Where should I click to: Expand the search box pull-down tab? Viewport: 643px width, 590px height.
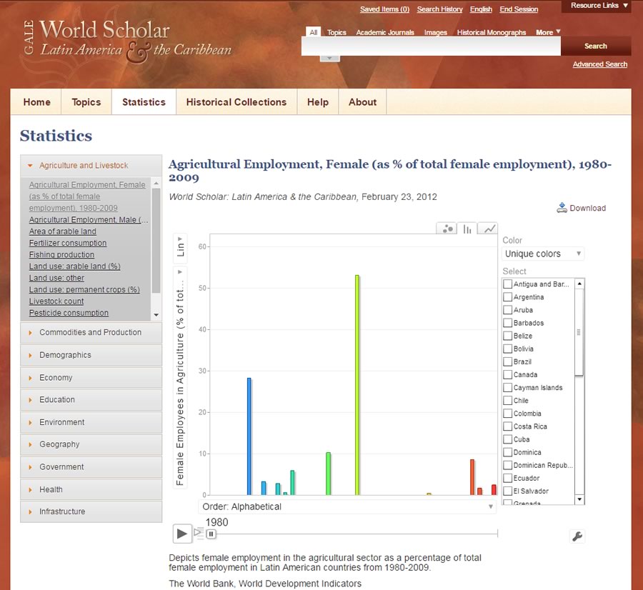(x=329, y=59)
